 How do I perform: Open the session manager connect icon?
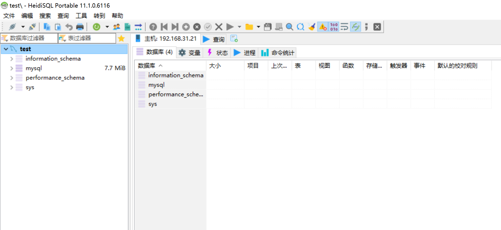tap(13, 27)
